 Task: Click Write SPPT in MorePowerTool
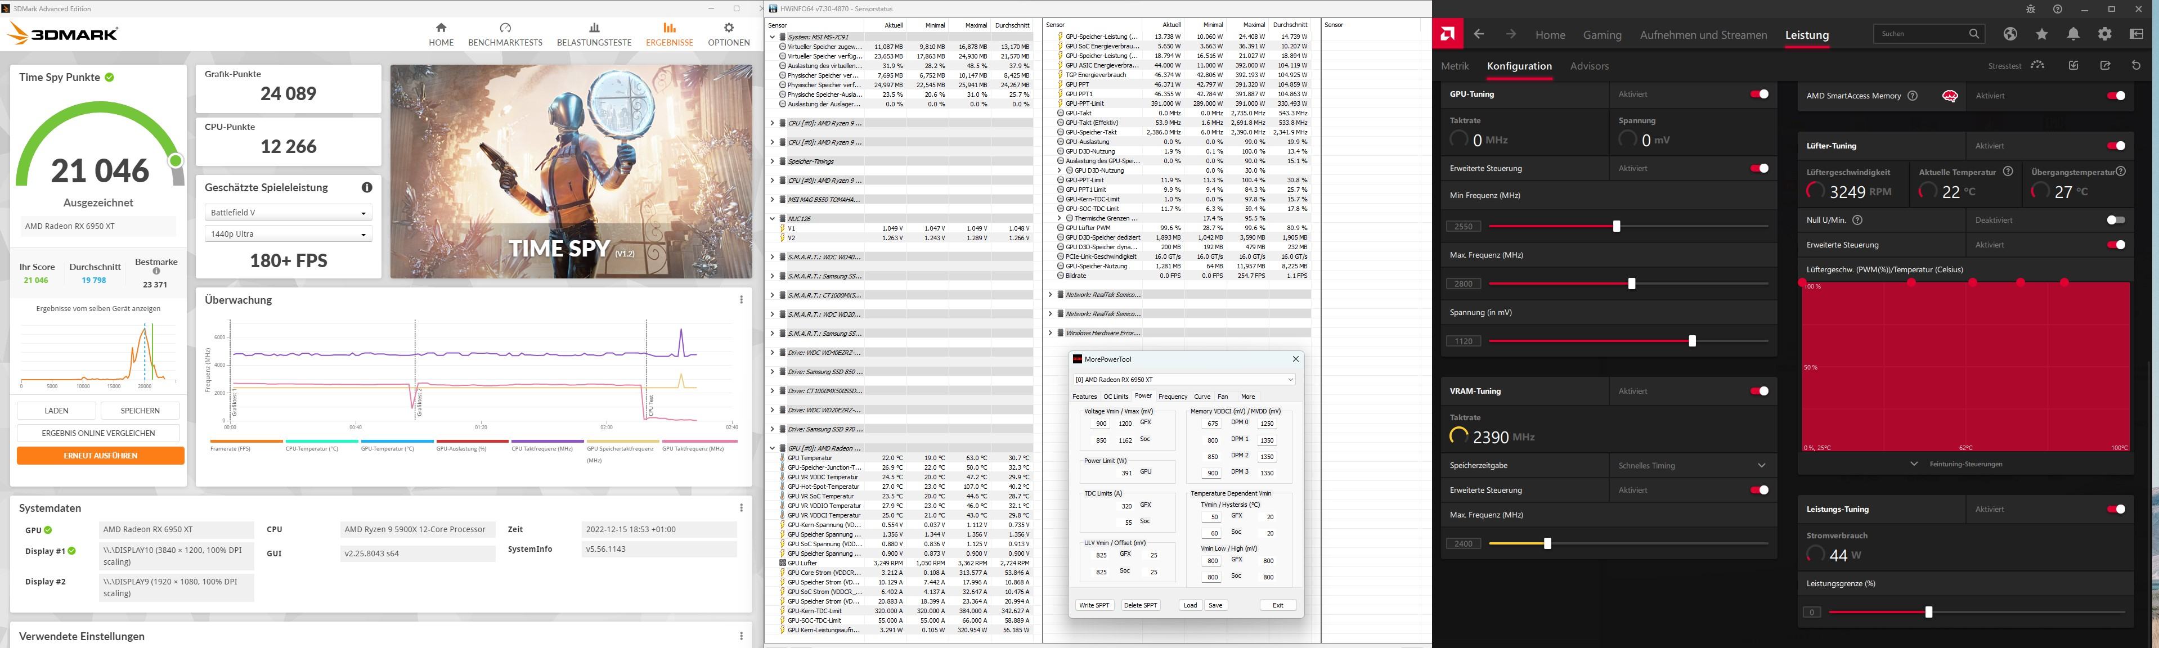[x=1094, y=605]
